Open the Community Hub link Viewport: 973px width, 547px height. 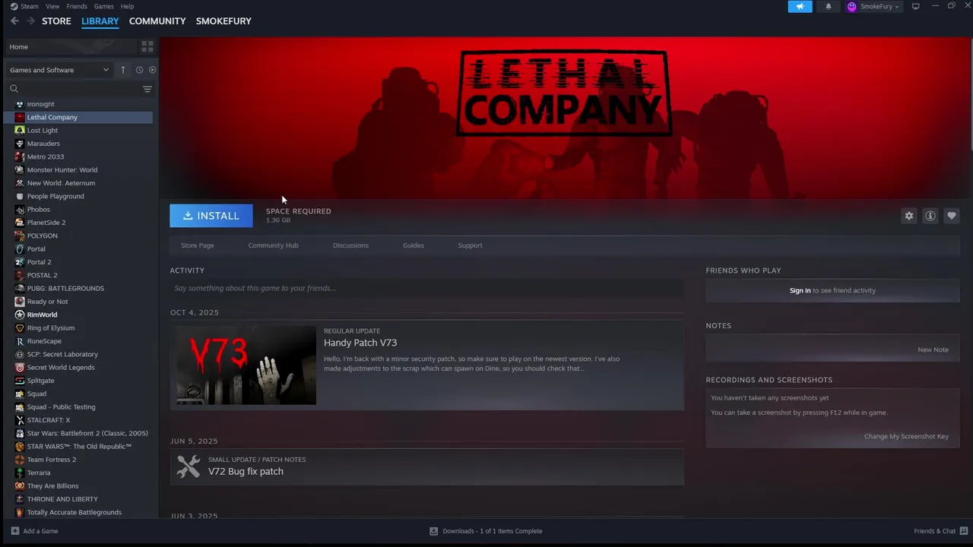273,245
